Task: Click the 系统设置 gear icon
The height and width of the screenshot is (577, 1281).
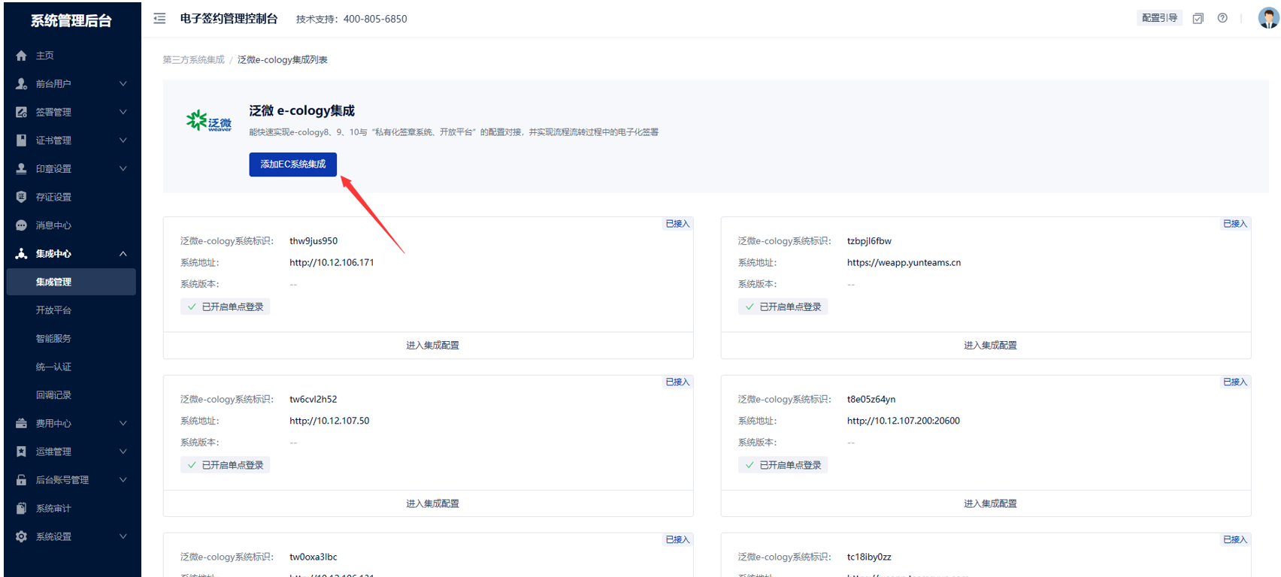Action: 21,536
